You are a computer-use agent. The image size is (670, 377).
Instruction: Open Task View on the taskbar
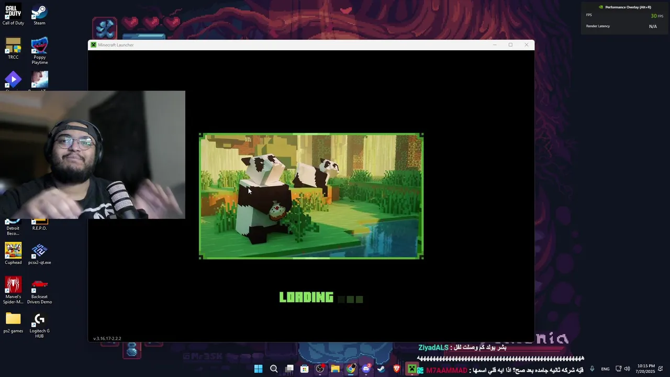click(x=289, y=369)
